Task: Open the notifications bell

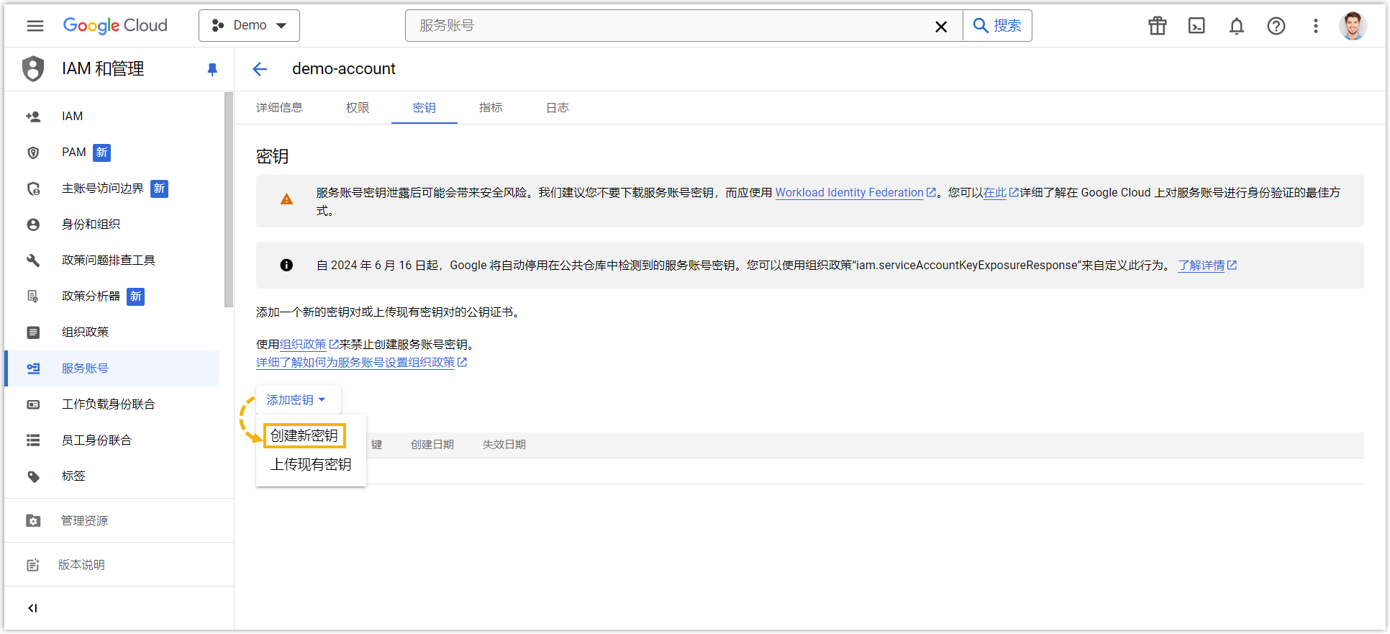Action: click(1236, 26)
